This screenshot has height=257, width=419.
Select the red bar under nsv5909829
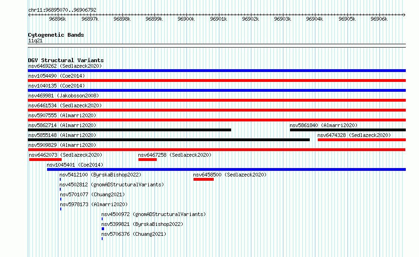coord(217,150)
